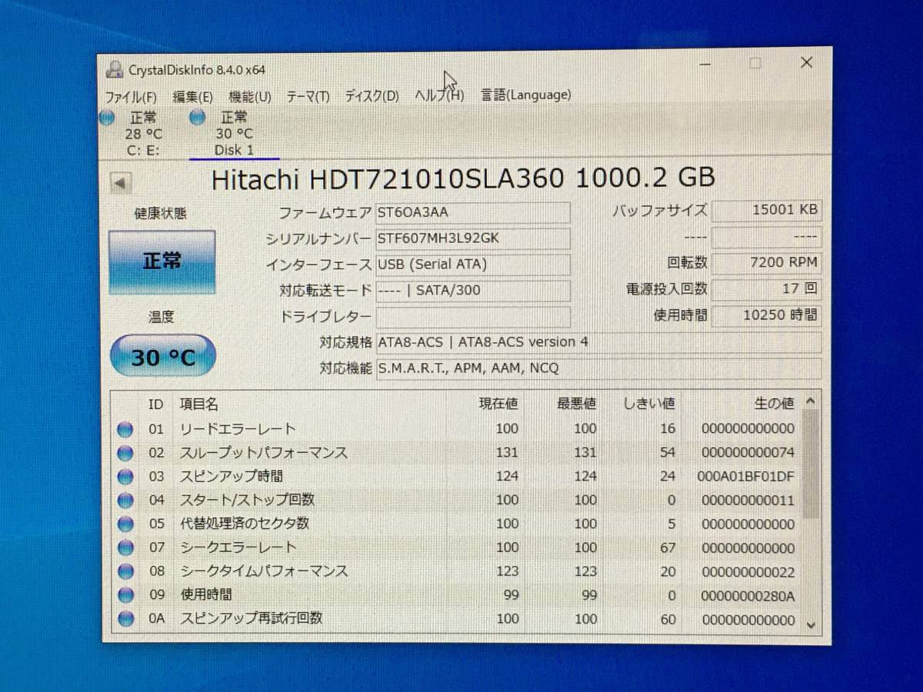
Task: Click the 現在値 column header
Action: click(498, 403)
